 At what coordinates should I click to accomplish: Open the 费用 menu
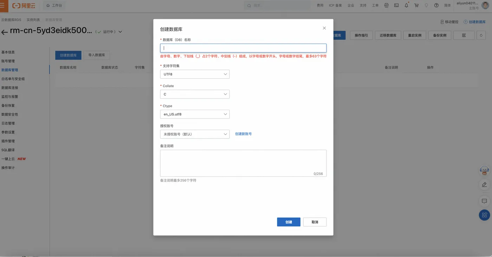pos(320,6)
